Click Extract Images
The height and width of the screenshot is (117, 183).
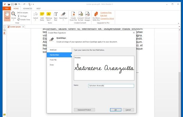(87, 16)
